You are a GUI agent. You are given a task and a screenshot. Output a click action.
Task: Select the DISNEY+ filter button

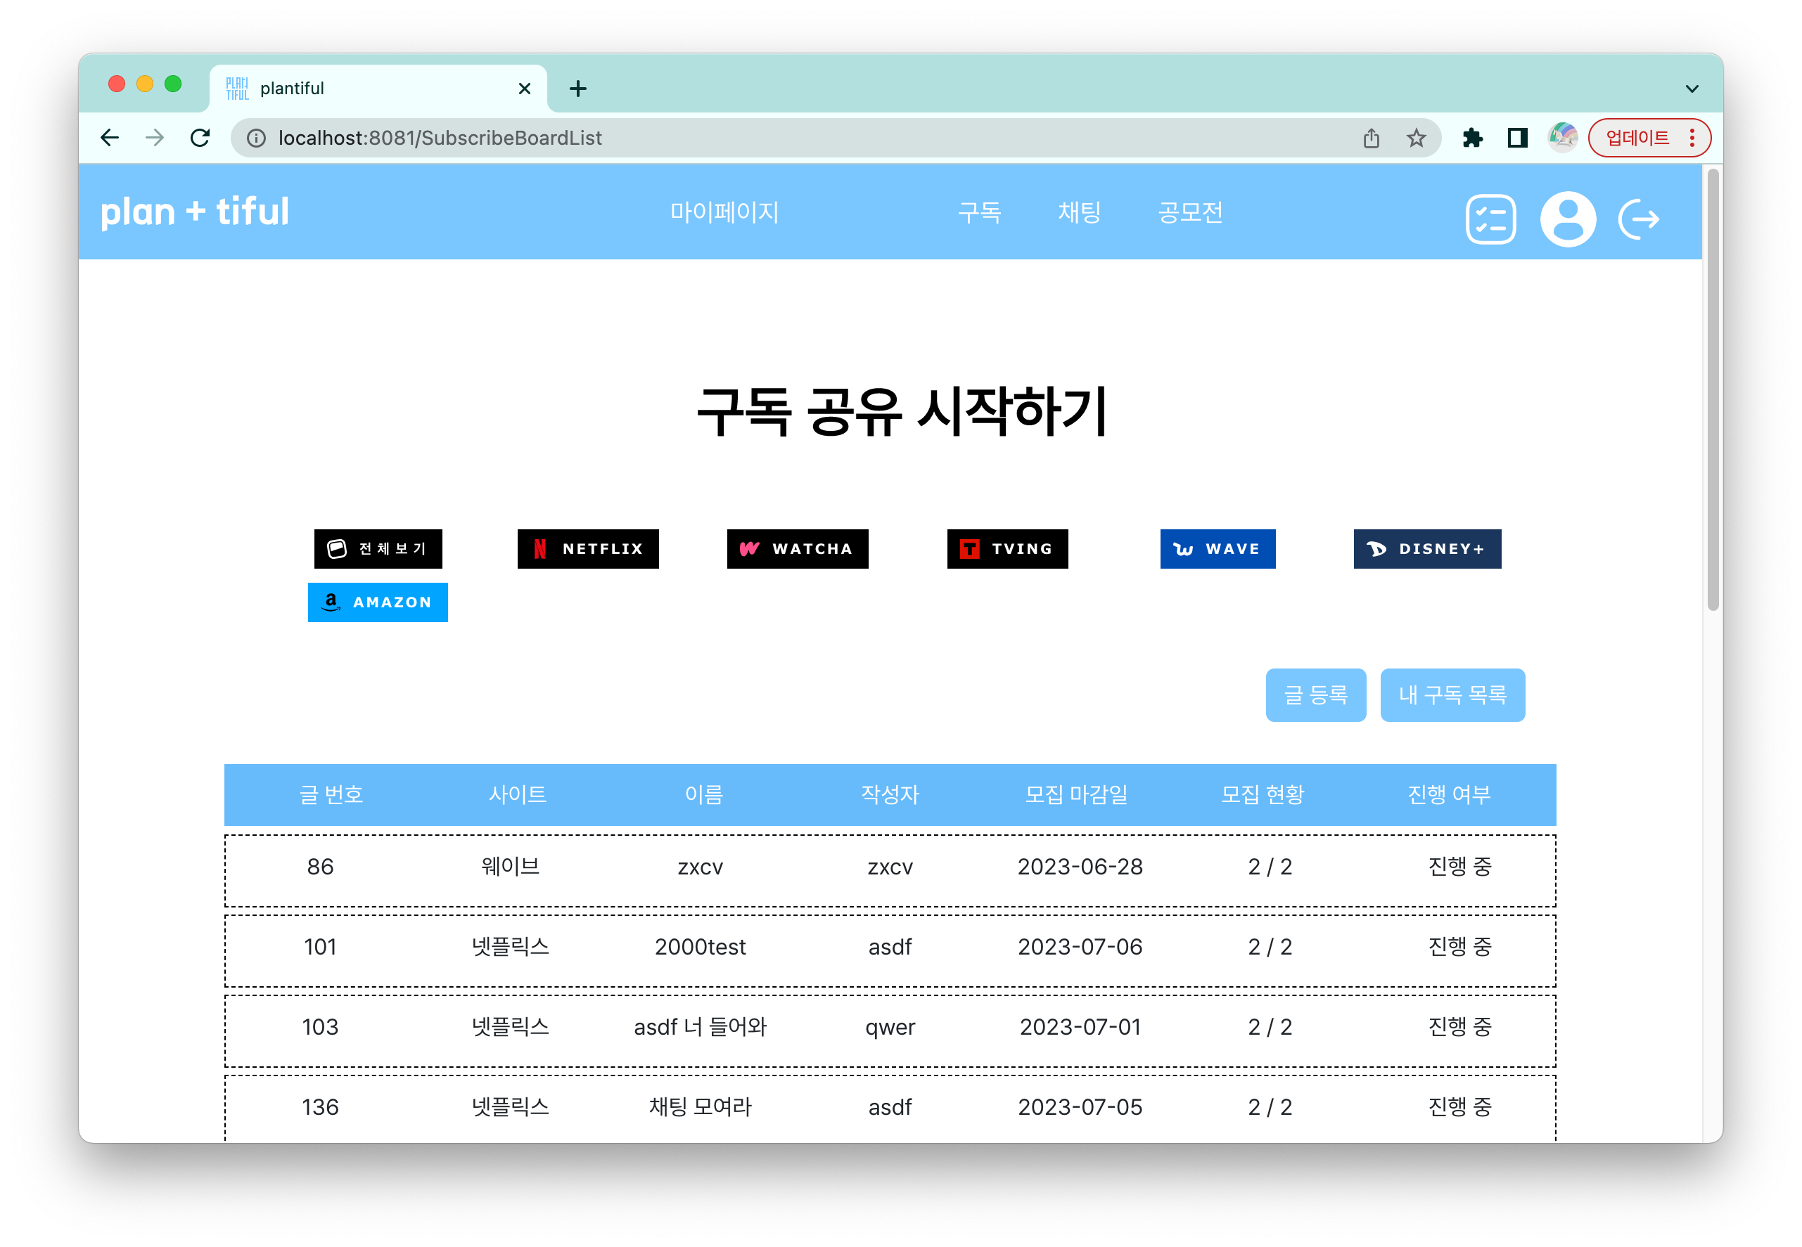(x=1426, y=548)
